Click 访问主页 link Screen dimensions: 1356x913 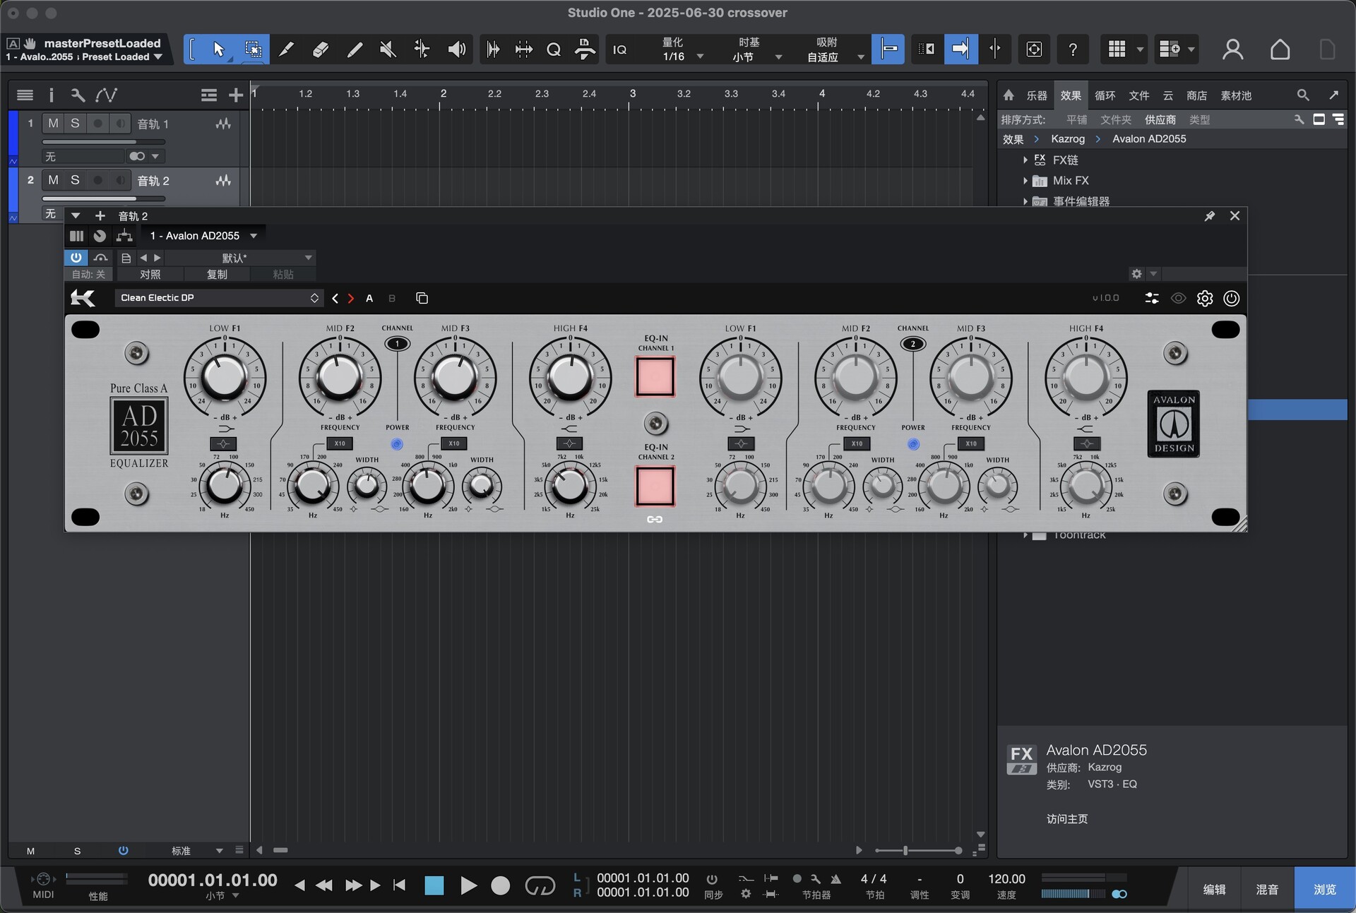(x=1066, y=819)
